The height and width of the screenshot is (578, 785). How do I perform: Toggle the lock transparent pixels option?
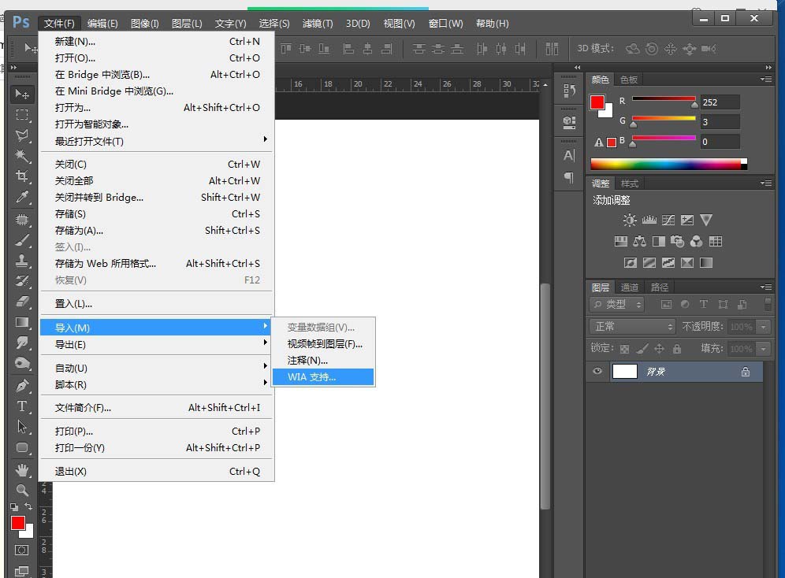pyautogui.click(x=624, y=349)
